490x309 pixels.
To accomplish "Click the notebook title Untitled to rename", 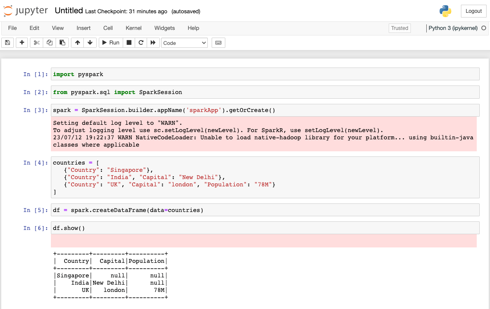I will 68,10.
